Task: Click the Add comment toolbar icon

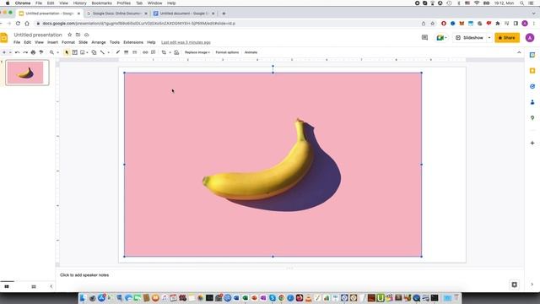Action: [154, 52]
